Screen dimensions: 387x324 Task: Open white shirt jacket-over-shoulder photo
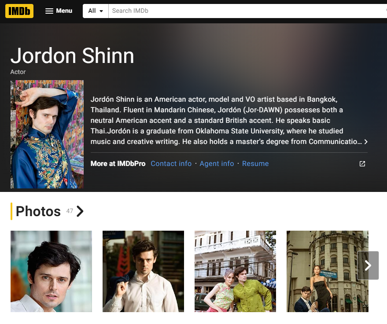143,271
